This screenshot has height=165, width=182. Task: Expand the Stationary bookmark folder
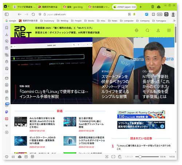tap(47, 21)
